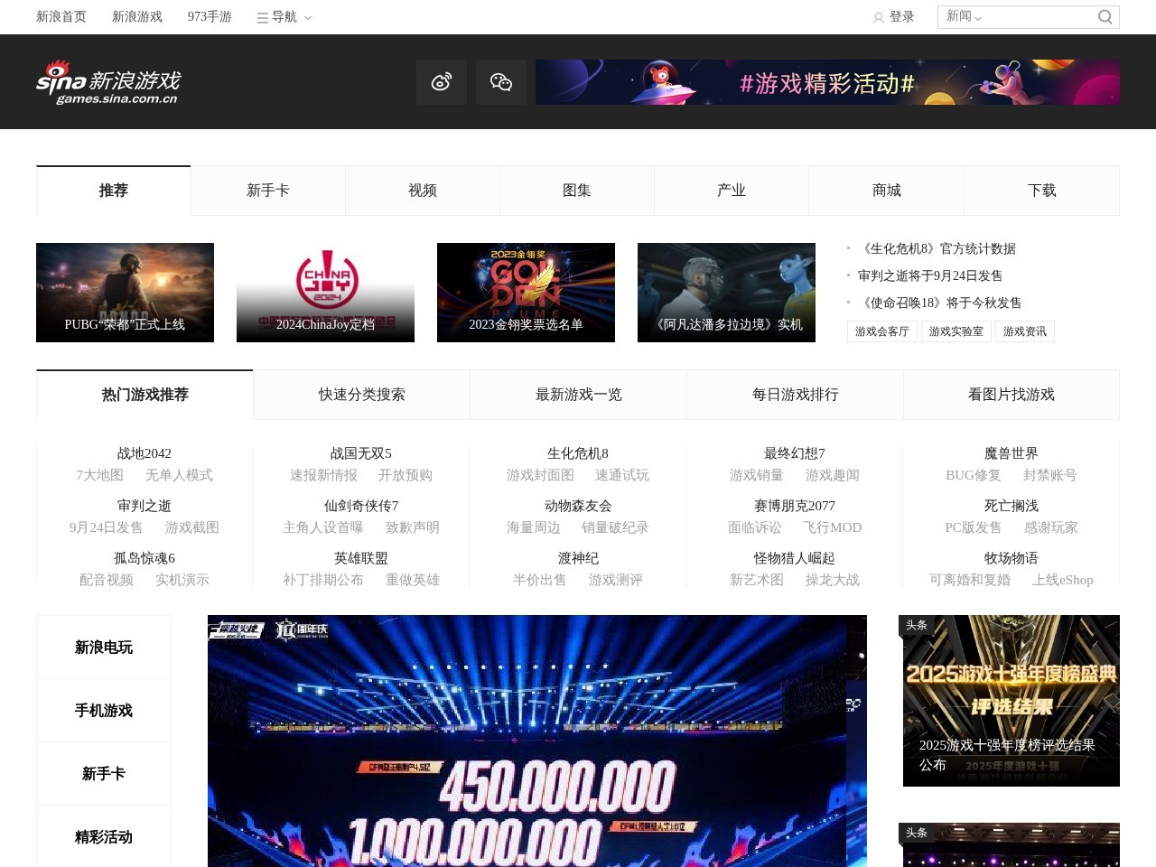Image resolution: width=1156 pixels, height=867 pixels.
Task: Select the 推荐 tab
Action: [114, 191]
